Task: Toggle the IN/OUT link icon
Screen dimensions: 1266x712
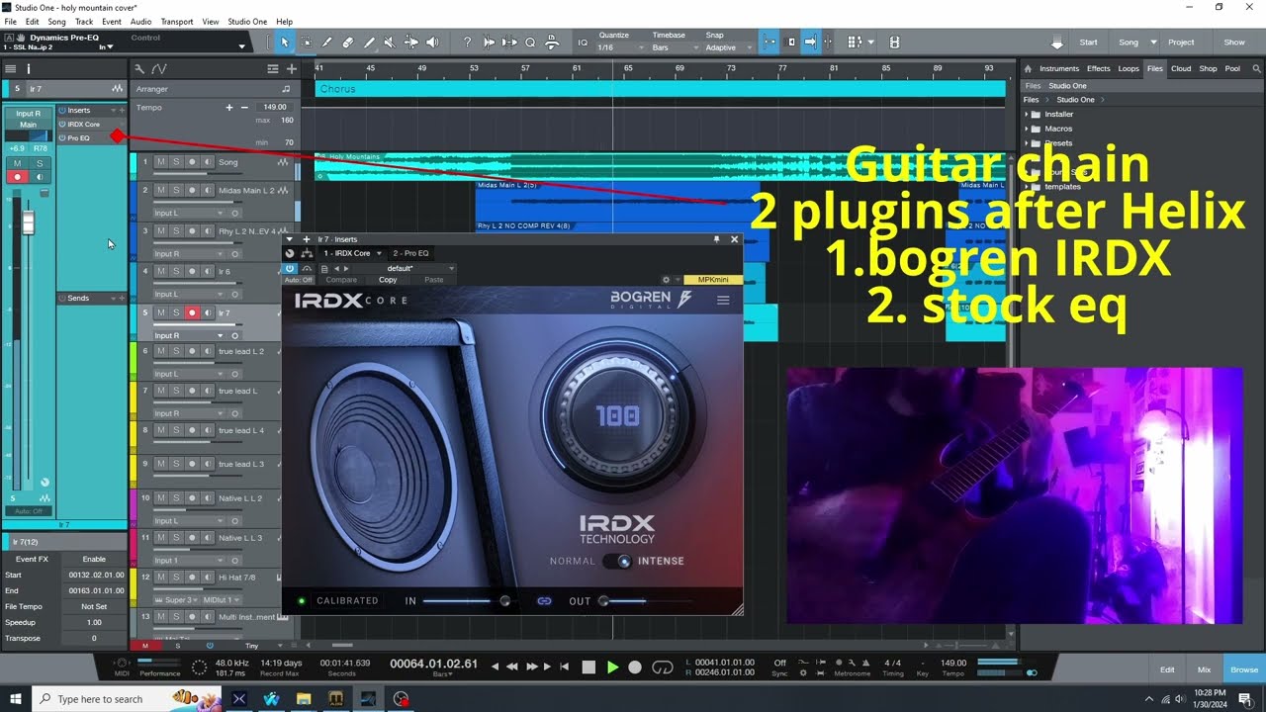Action: [x=544, y=600]
